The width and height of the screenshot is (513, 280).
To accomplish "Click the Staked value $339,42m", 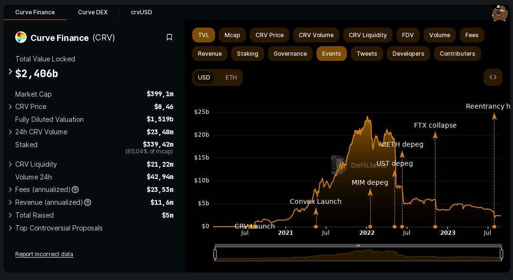I will tap(158, 144).
